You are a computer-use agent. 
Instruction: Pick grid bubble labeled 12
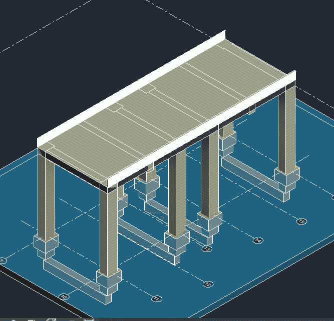pyautogui.click(x=208, y=284)
